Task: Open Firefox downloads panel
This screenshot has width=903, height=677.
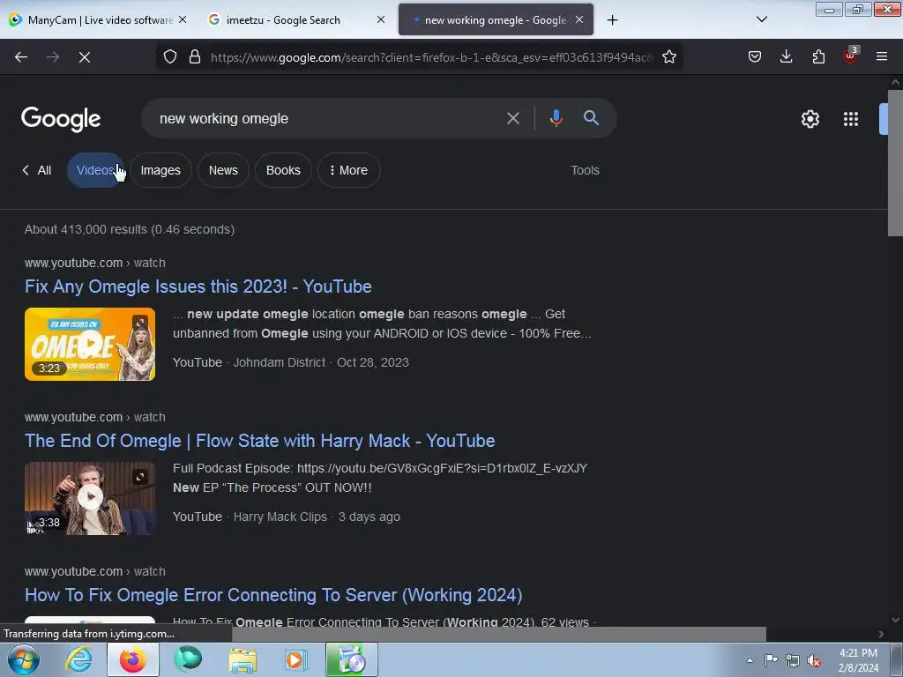Action: click(x=786, y=57)
